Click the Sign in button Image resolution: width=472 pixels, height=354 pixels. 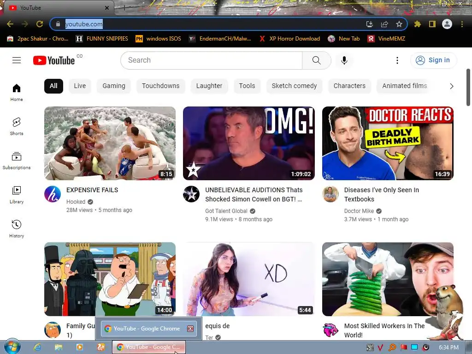pyautogui.click(x=433, y=60)
